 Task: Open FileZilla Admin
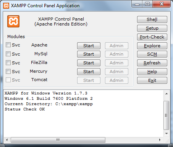116,63
